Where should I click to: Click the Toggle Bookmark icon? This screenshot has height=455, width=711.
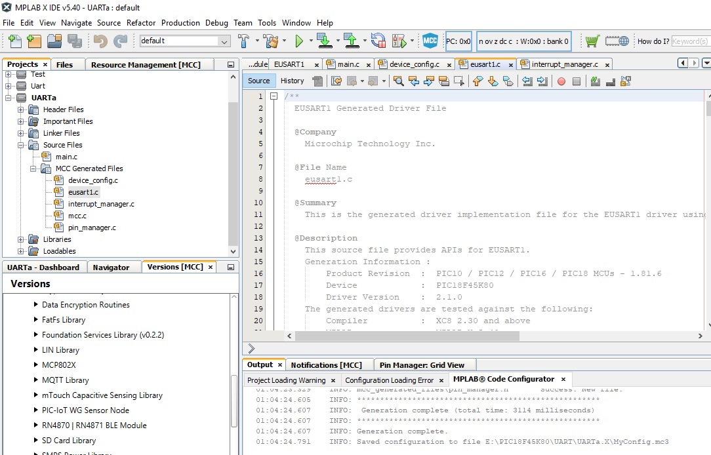click(508, 81)
